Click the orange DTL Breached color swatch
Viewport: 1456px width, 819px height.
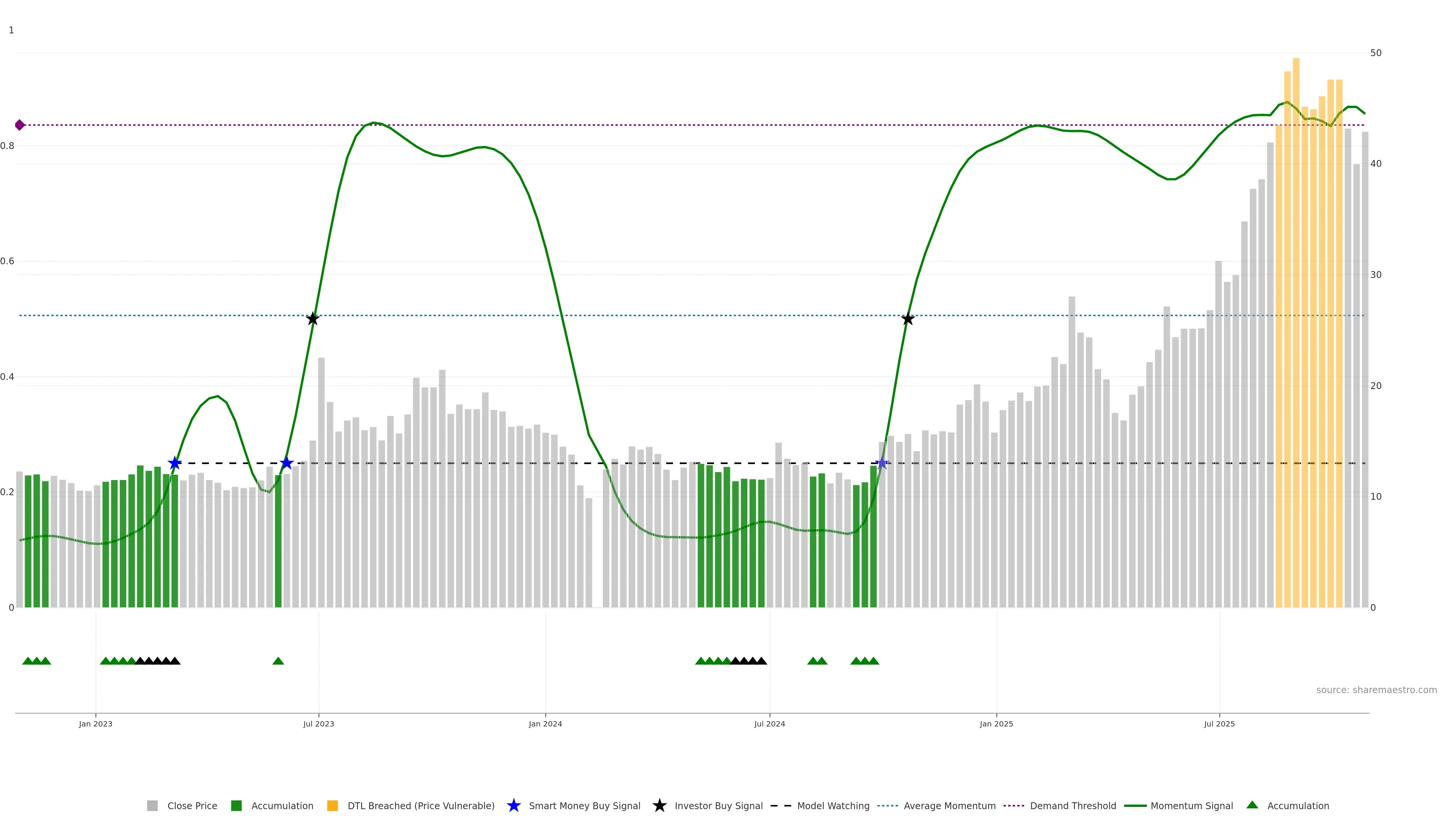333,806
